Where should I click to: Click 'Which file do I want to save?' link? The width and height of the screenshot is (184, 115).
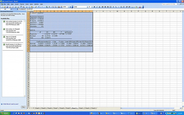point(11,104)
